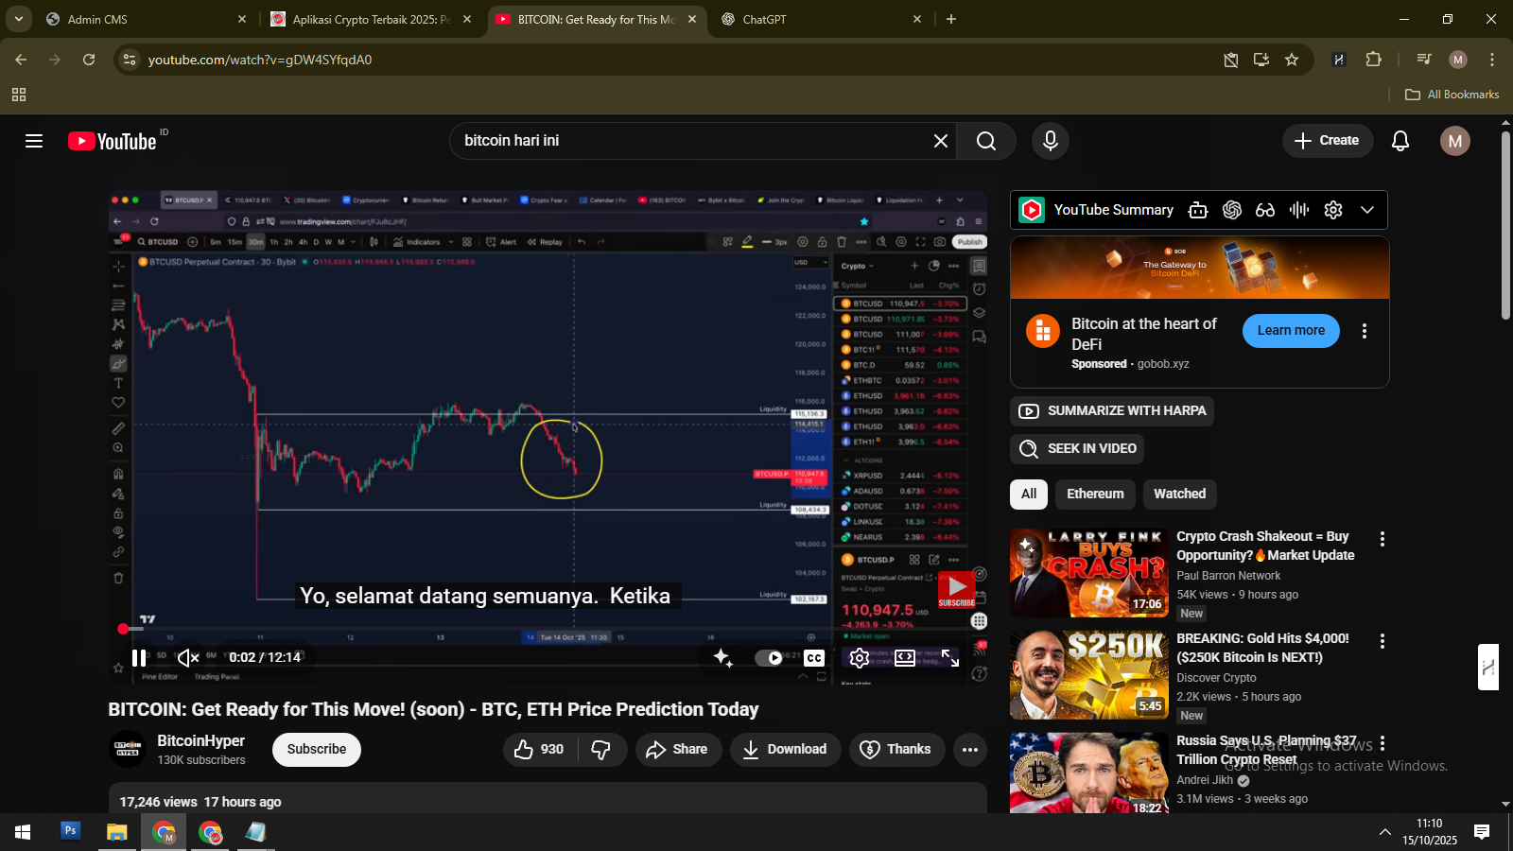Toggle the autoplay switch in player

(x=768, y=658)
